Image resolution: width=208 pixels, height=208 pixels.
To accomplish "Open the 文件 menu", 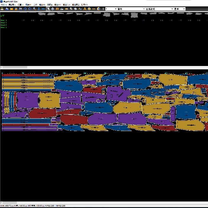I will (x=4, y=5).
